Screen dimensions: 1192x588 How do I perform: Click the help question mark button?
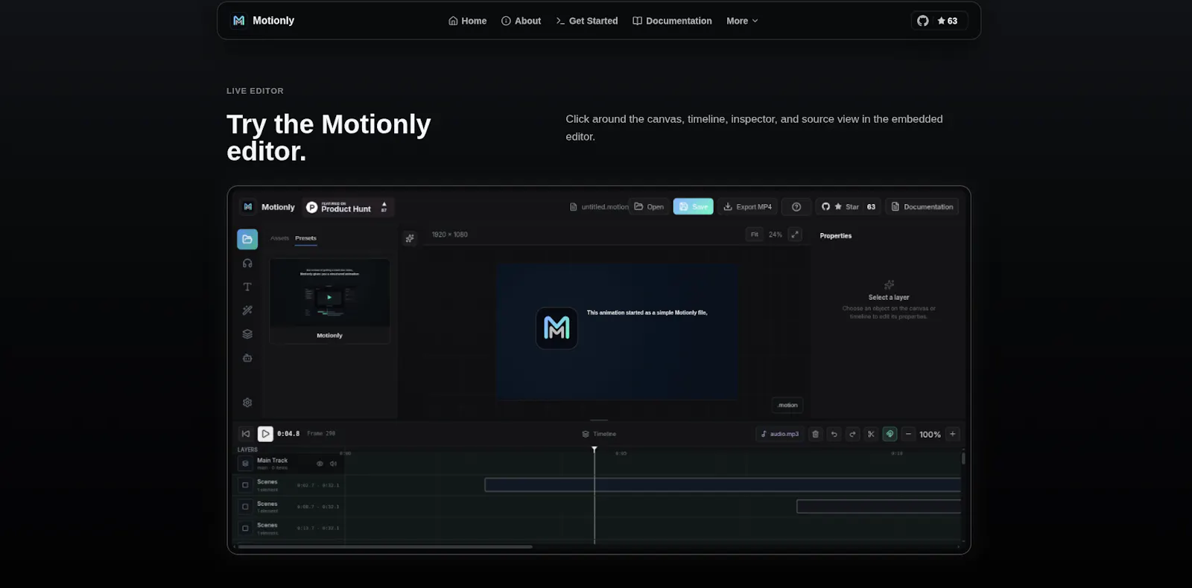(x=796, y=207)
